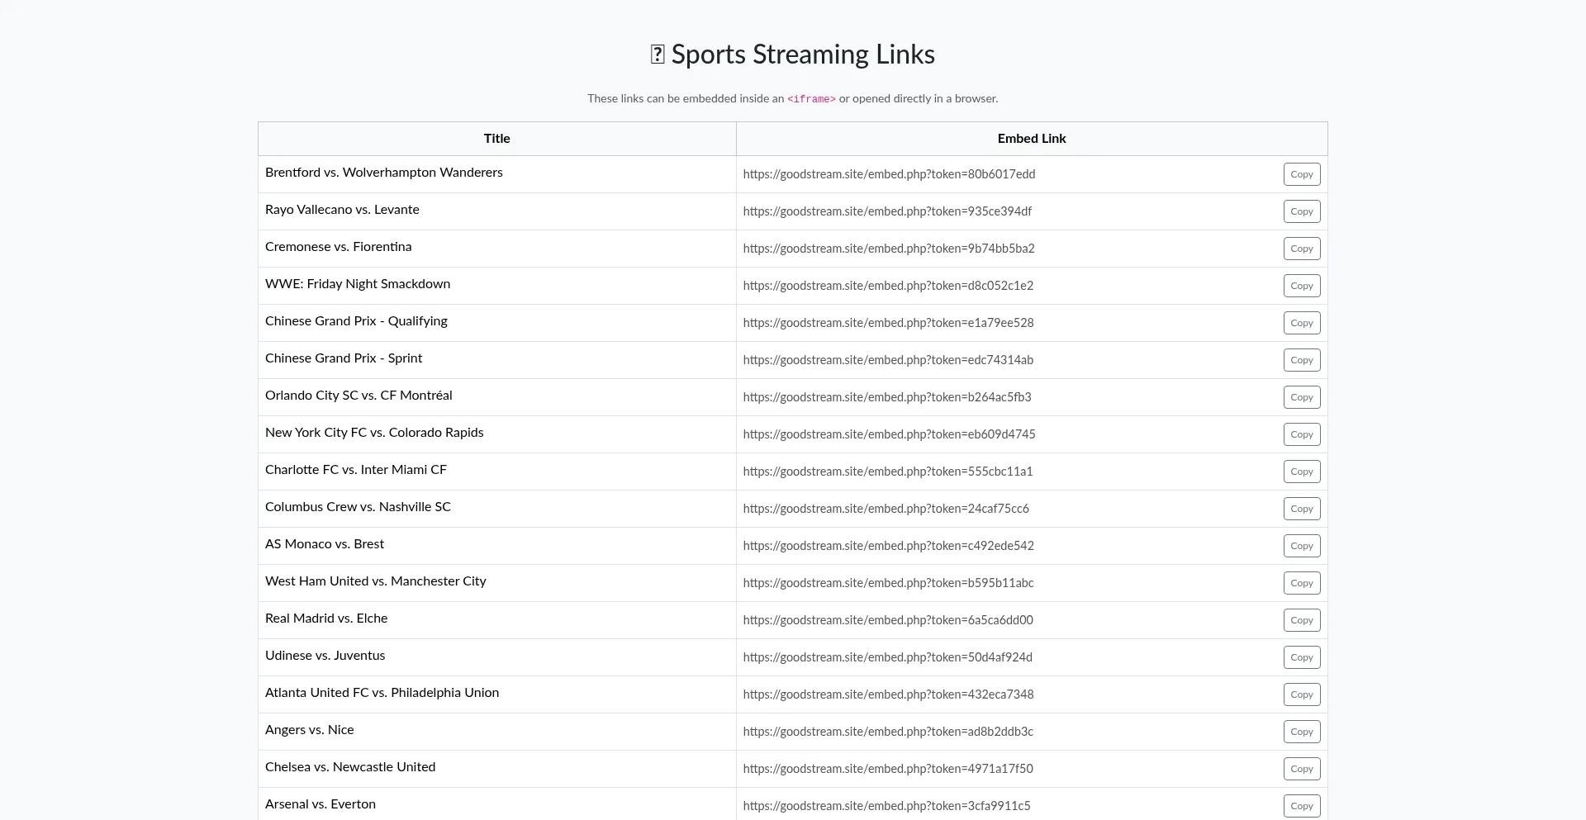
Task: Click embed URL with token 9b74bb5ba2
Action: pyautogui.click(x=889, y=249)
